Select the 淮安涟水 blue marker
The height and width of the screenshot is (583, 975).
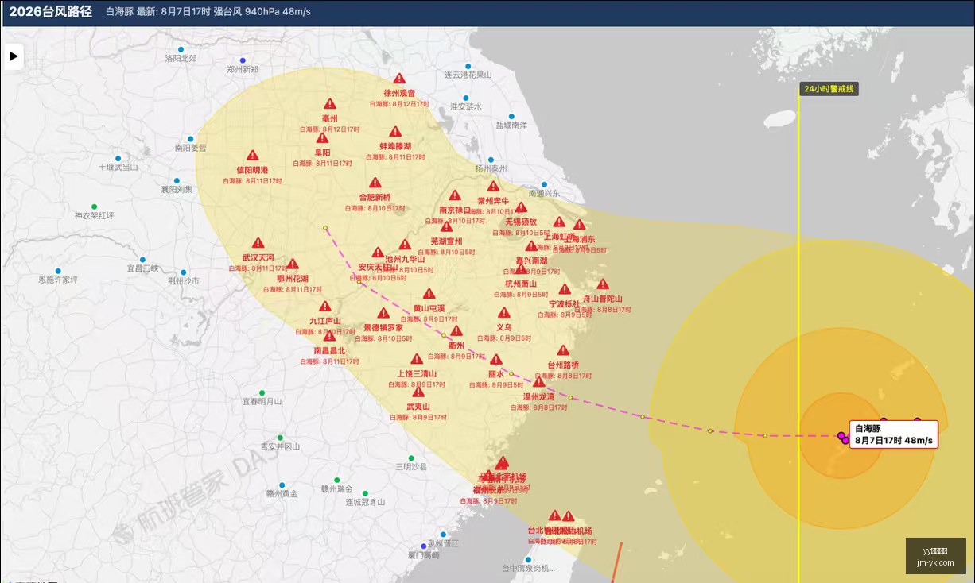pos(466,97)
